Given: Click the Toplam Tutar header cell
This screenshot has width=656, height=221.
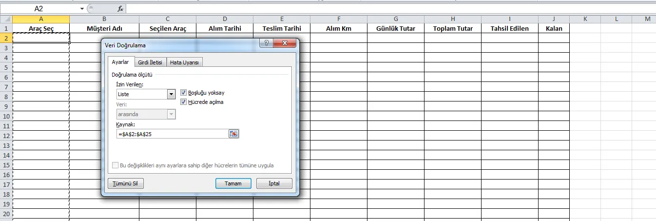Looking at the screenshot, I should (x=453, y=28).
